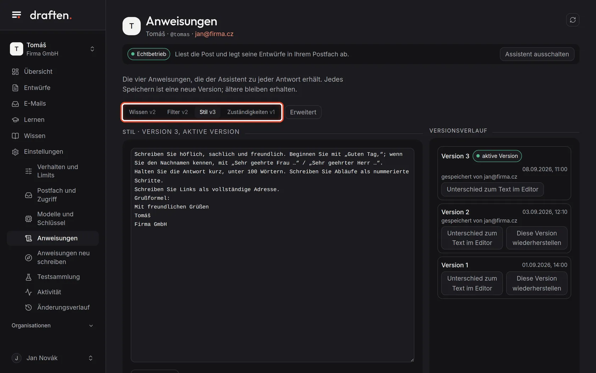Click the Modelle und Schlüssel chip icon
Image resolution: width=596 pixels, height=373 pixels.
click(29, 219)
